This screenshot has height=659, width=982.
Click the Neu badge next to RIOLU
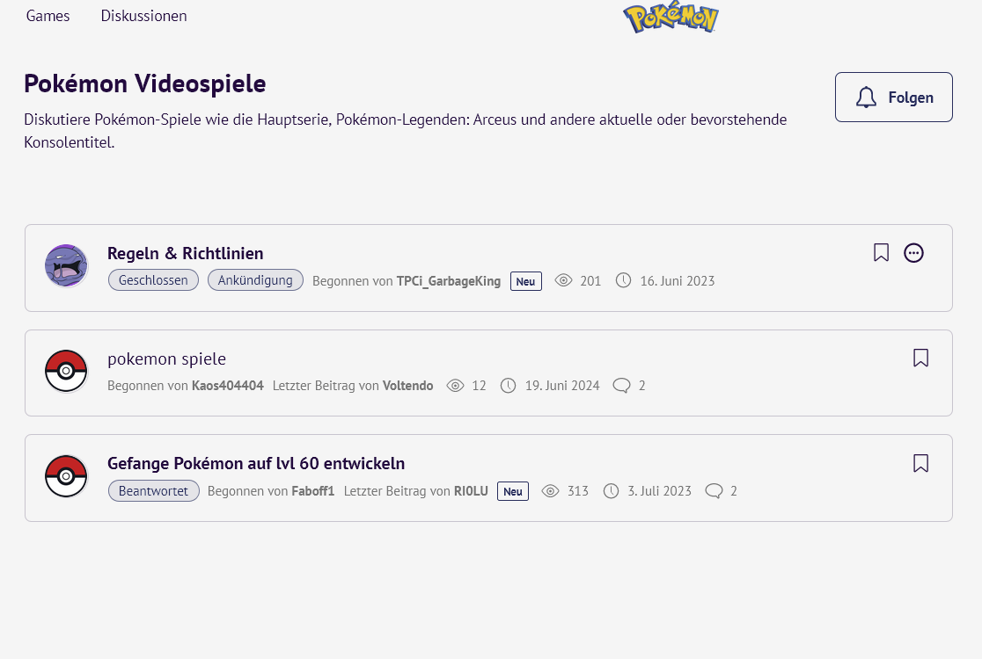pos(513,491)
